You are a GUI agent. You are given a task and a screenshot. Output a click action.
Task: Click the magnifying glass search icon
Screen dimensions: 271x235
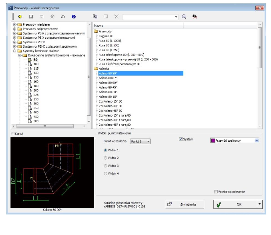(x=185, y=17)
